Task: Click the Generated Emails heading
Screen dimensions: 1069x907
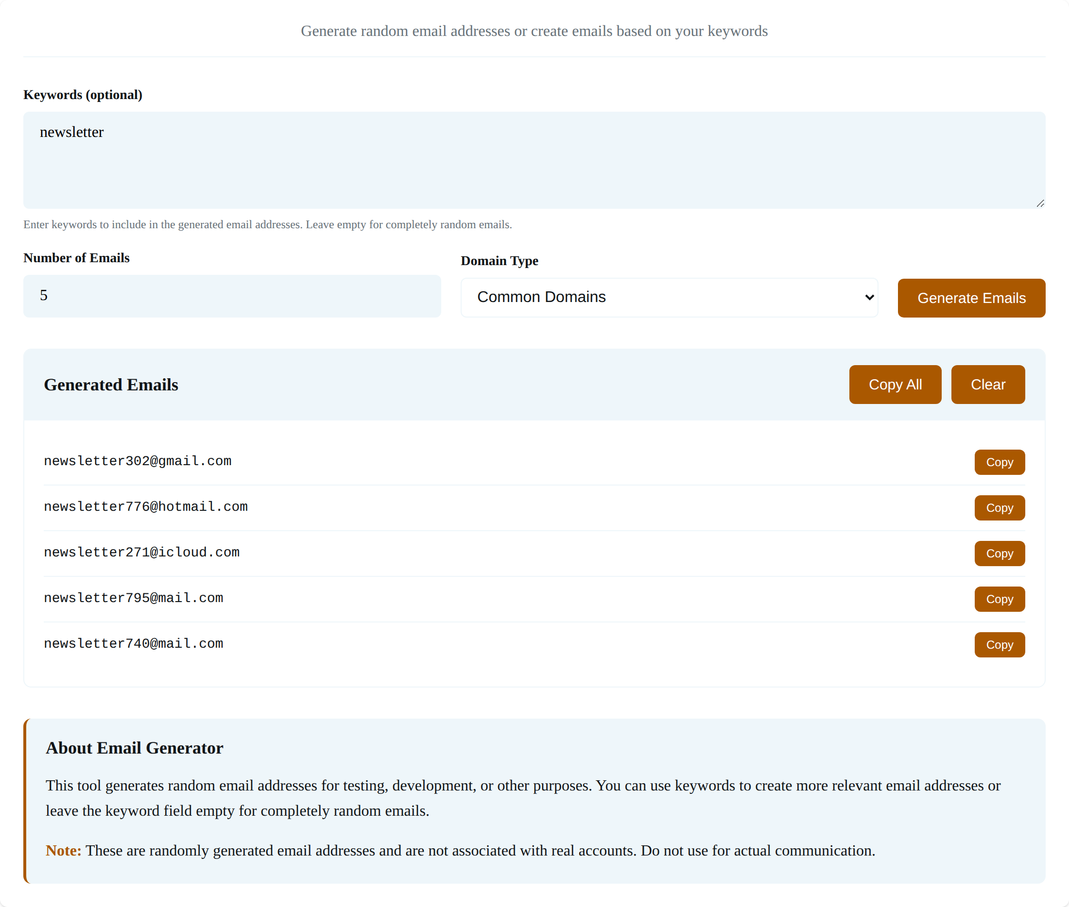Action: pos(111,385)
